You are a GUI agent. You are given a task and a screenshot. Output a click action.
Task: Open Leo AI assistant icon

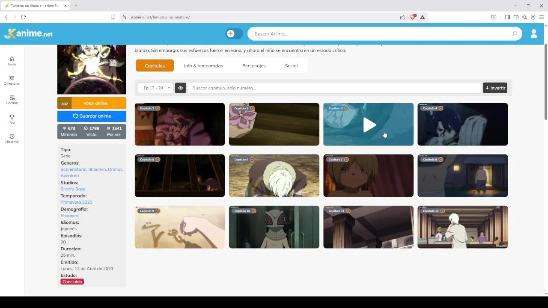[x=524, y=17]
